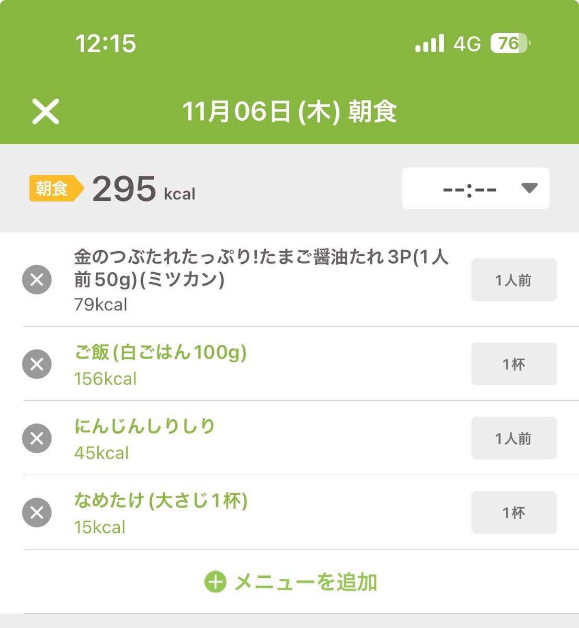Change serving size of 金のつぶ item
Image resolution: width=579 pixels, height=628 pixels.
pyautogui.click(x=514, y=280)
